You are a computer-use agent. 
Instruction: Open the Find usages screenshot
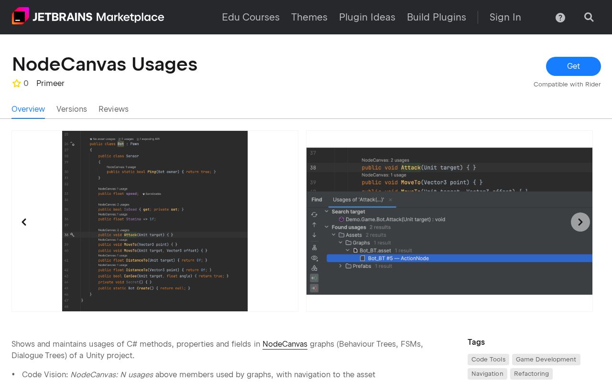tap(449, 221)
